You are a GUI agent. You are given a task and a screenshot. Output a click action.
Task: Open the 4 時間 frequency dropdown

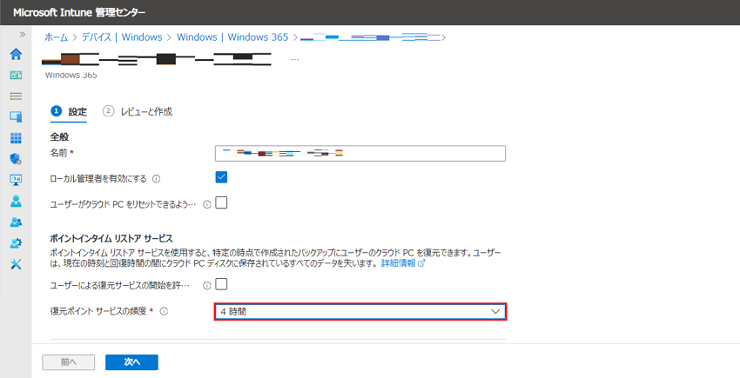(x=360, y=312)
